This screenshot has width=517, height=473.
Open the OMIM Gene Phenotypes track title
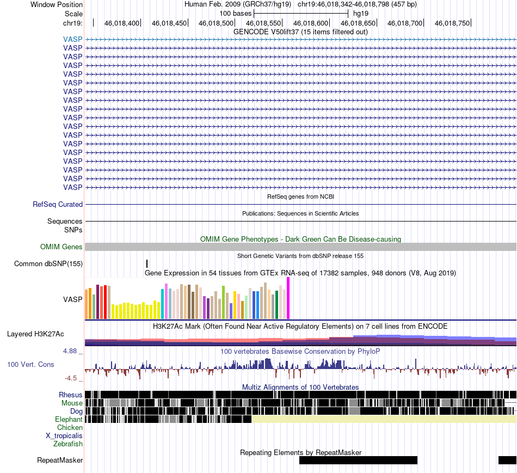(300, 239)
